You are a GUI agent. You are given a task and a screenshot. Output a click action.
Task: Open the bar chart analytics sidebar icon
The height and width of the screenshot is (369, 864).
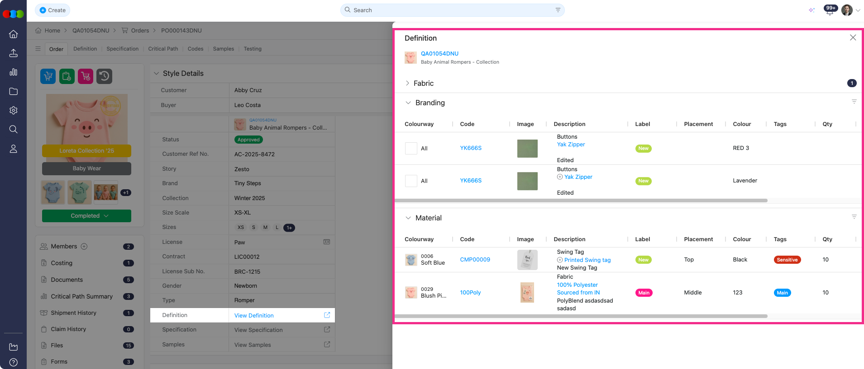14,72
